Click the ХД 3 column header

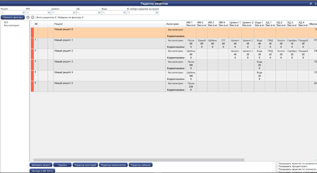[292, 24]
